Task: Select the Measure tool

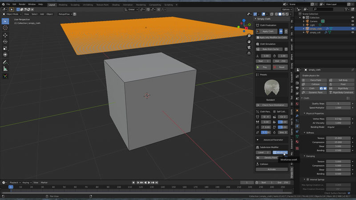Action: tap(5, 69)
